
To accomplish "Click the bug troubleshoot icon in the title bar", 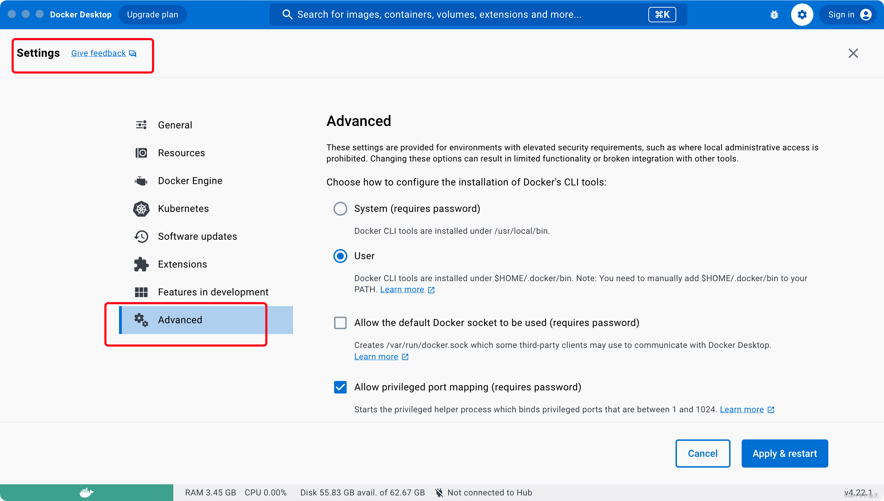I will click(x=774, y=14).
